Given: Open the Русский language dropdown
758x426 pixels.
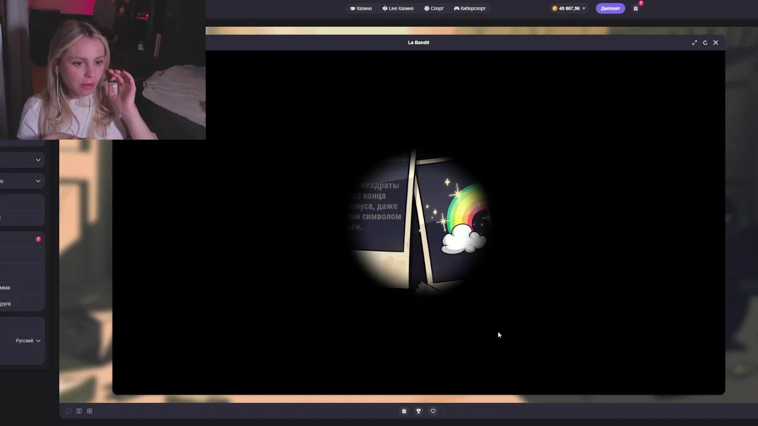Looking at the screenshot, I should pos(28,341).
